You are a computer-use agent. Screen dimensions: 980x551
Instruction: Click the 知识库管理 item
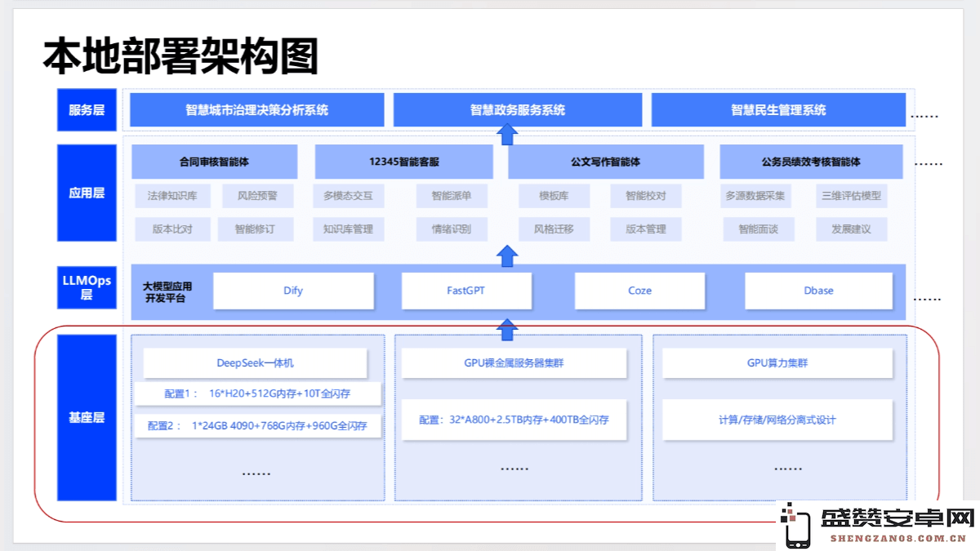[x=348, y=229]
